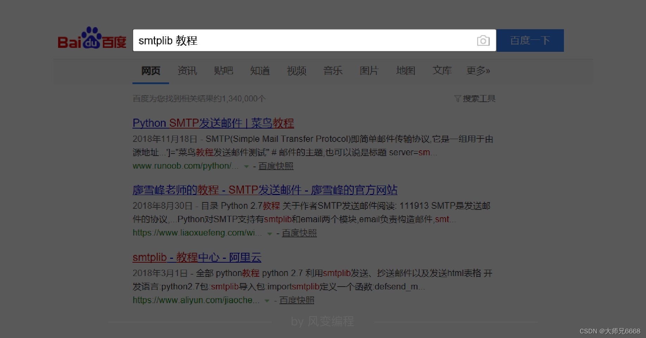The height and width of the screenshot is (338, 646).
Task: Open 百度快照 for runoob result
Action: coord(276,166)
